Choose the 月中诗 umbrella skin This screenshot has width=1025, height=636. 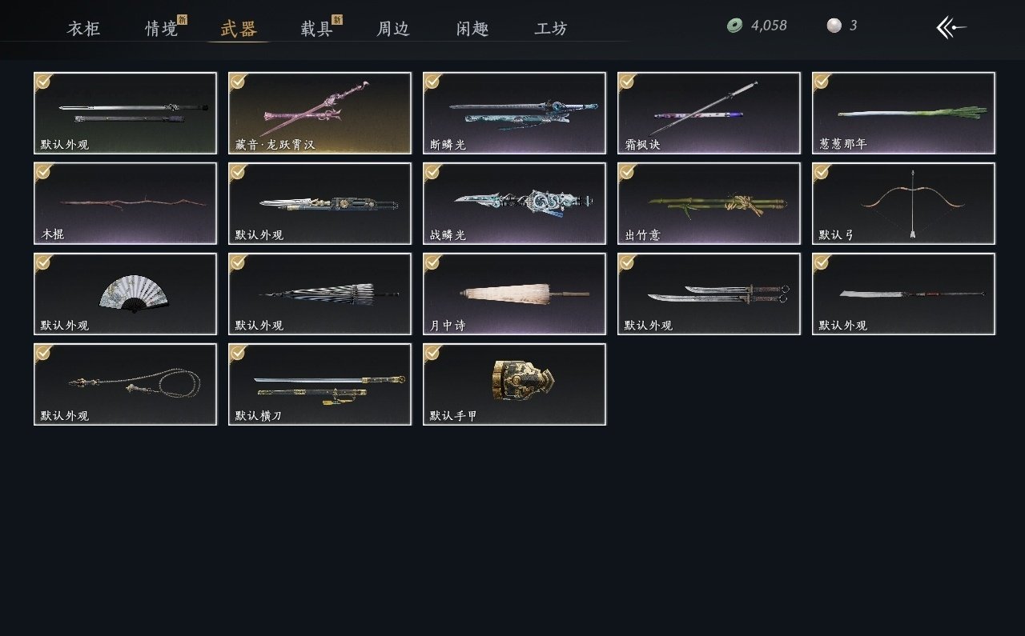[x=514, y=294]
